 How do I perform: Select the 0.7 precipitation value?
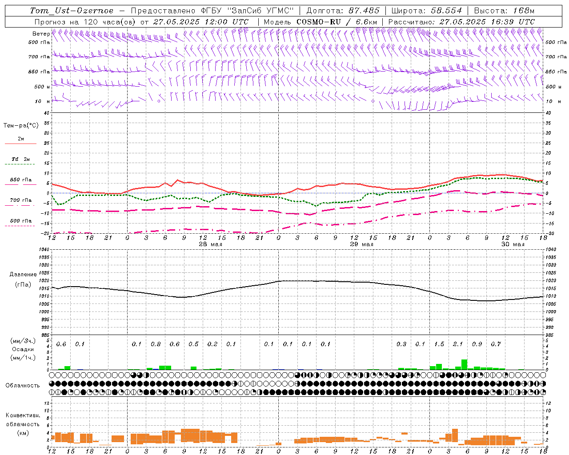496,344
